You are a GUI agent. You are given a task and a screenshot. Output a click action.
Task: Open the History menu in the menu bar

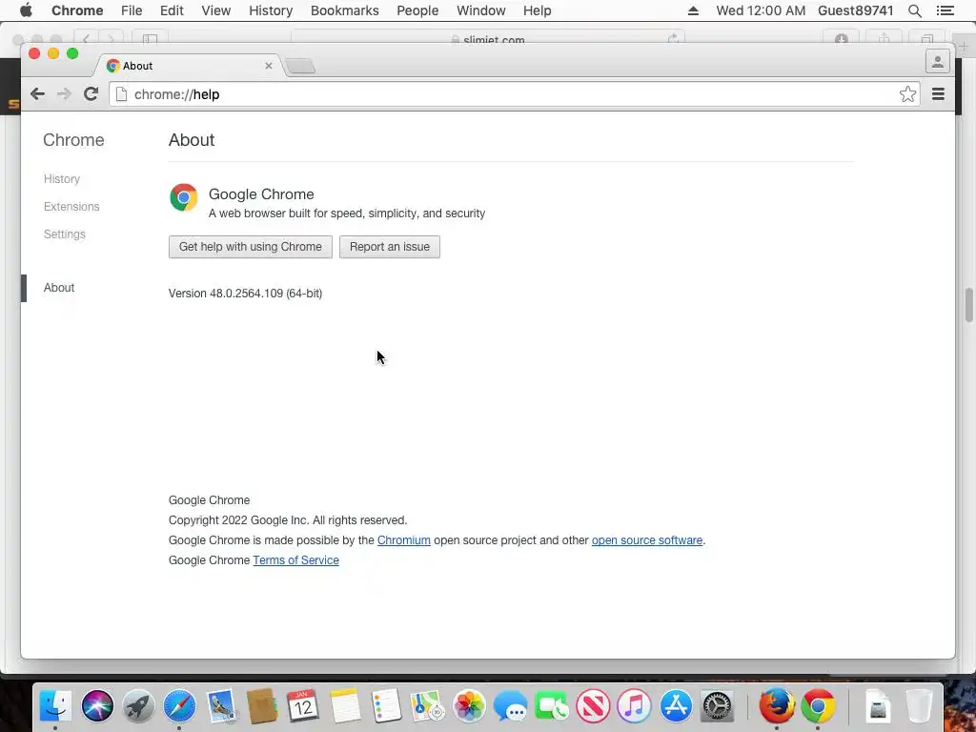pos(271,10)
